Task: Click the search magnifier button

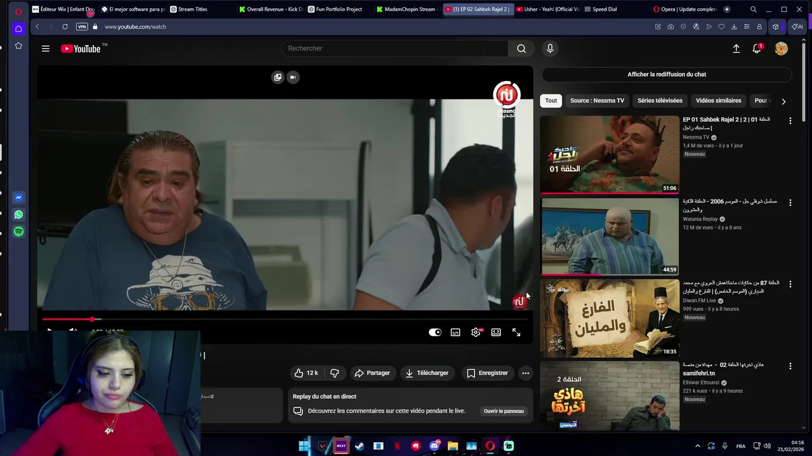Action: point(521,49)
